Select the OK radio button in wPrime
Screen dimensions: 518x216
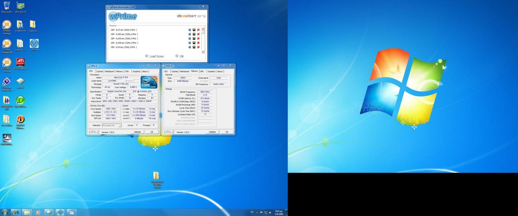point(177,56)
